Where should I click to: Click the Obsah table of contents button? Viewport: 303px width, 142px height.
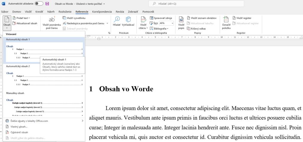tap(7, 23)
